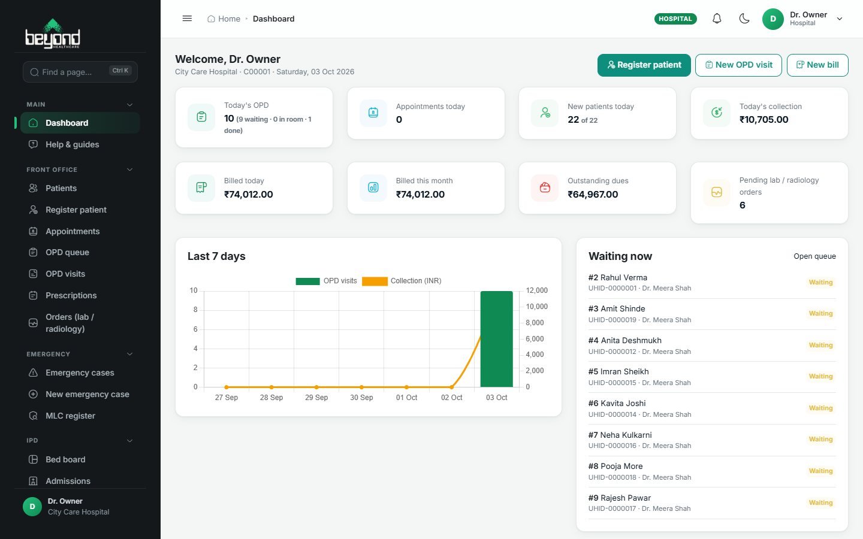Open Register patient in sidebar
This screenshot has height=539, width=863.
click(x=80, y=210)
